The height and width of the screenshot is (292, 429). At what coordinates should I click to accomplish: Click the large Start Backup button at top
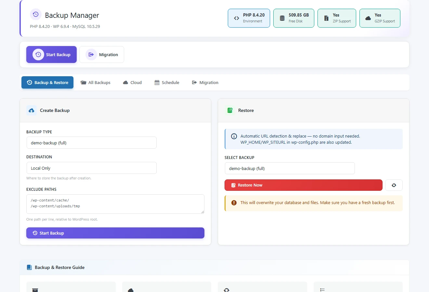(x=51, y=55)
